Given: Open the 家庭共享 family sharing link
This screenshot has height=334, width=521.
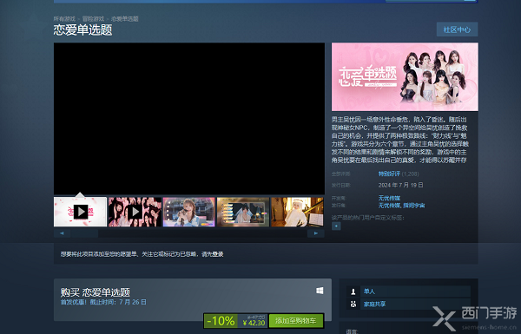Looking at the screenshot, I should 374,304.
